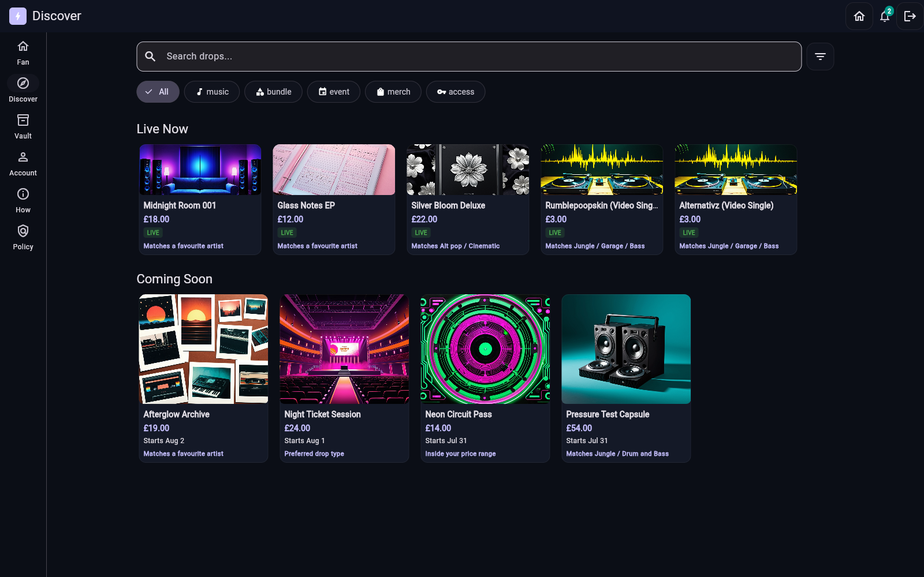Click the search magnifier icon
The height and width of the screenshot is (577, 924).
pyautogui.click(x=150, y=57)
